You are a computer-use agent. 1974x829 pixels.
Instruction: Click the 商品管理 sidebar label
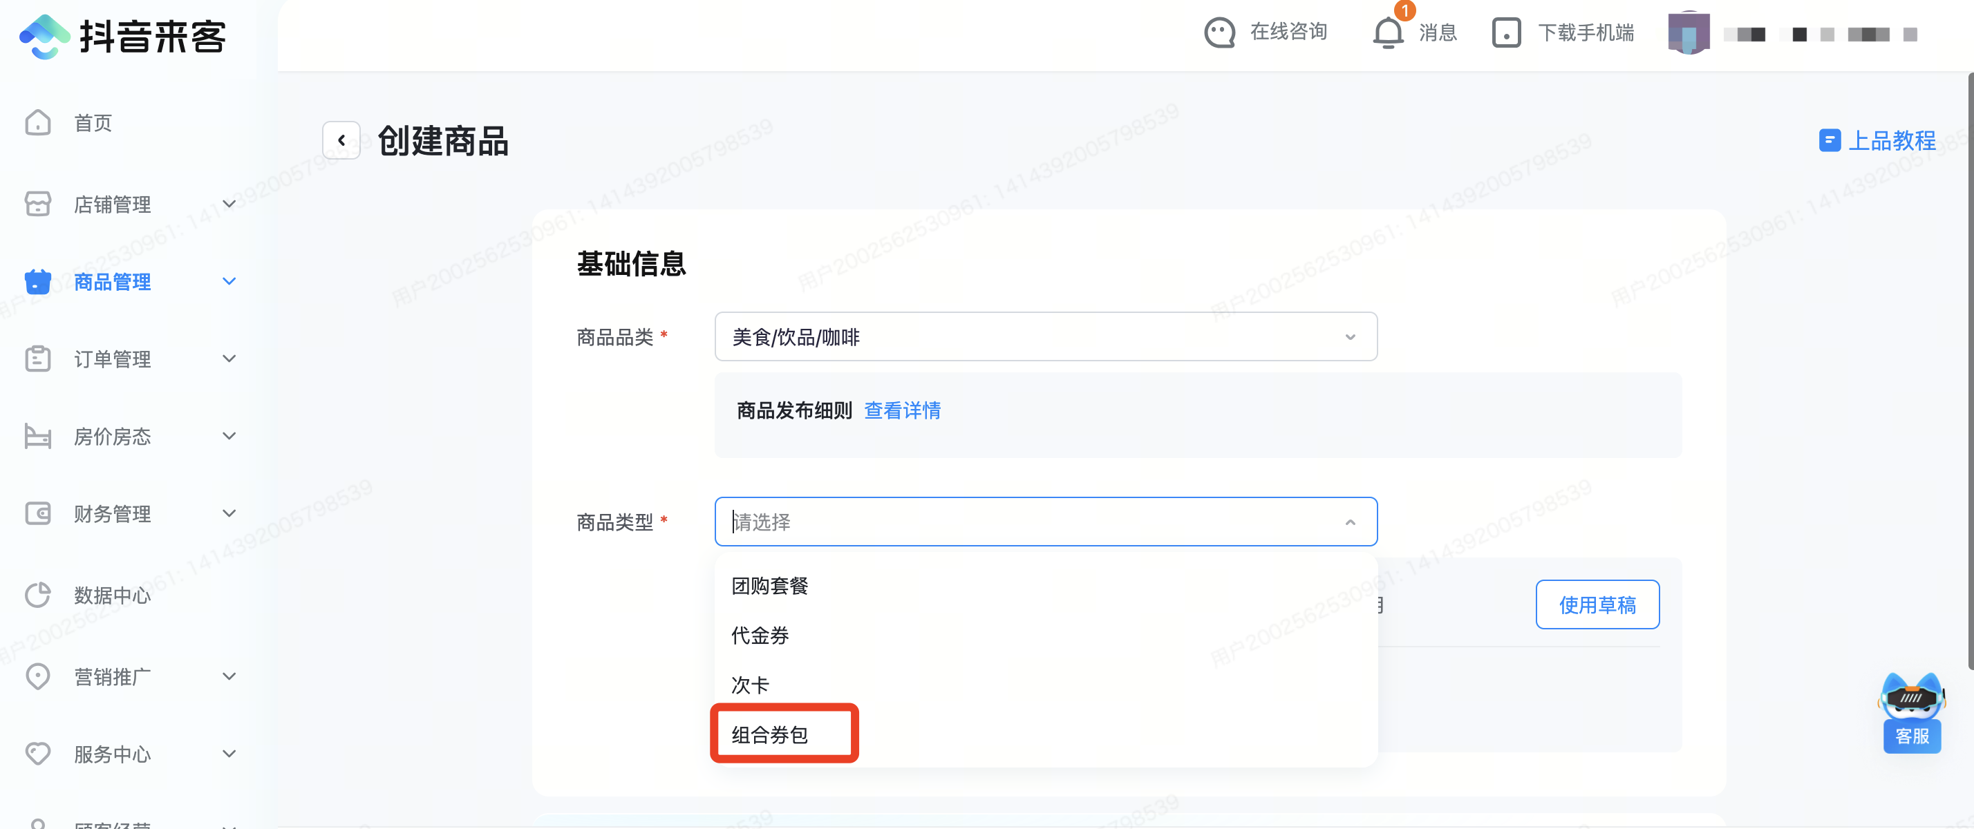click(x=112, y=281)
